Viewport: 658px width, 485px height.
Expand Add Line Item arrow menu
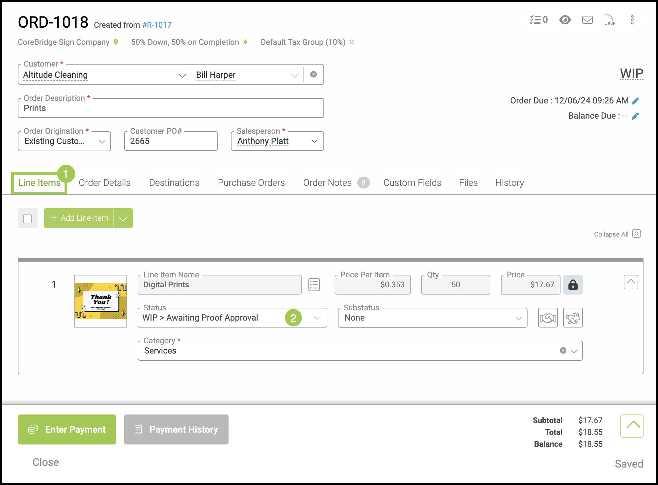(x=123, y=218)
